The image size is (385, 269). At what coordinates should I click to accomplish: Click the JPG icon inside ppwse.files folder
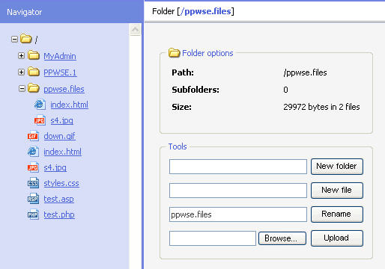[40, 120]
